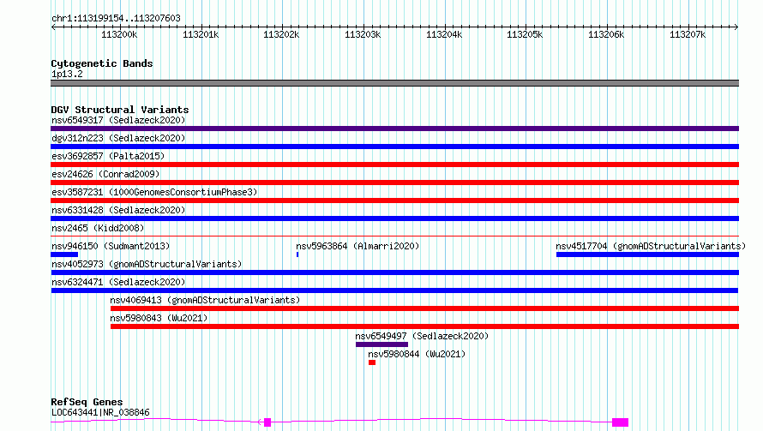Click the left magenta exon of LOC643441

point(267,422)
